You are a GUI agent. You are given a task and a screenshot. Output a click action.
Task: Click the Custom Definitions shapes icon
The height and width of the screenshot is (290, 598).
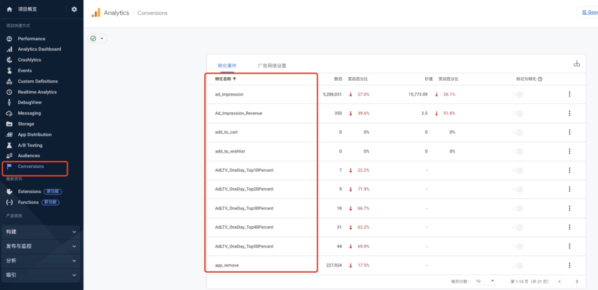9,81
